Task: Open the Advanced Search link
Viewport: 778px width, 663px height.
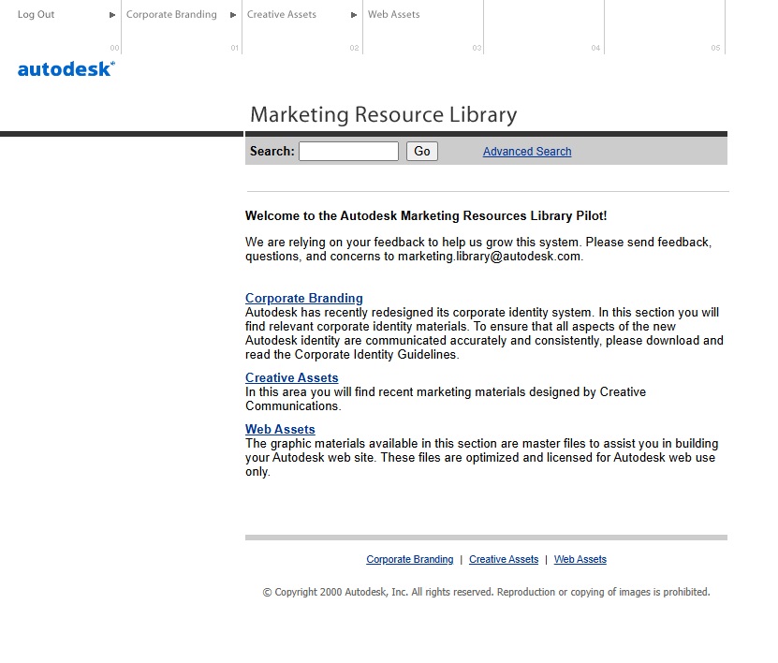Action: tap(527, 152)
